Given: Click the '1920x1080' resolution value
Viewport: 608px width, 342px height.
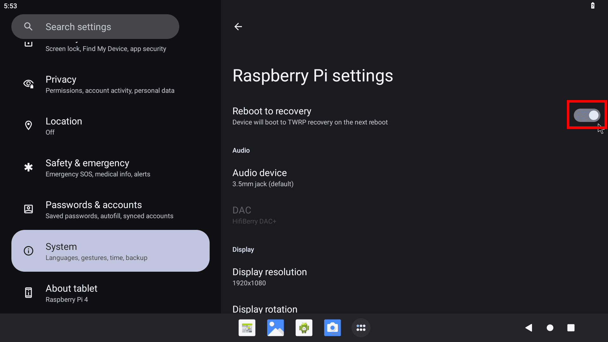Looking at the screenshot, I should 249,283.
